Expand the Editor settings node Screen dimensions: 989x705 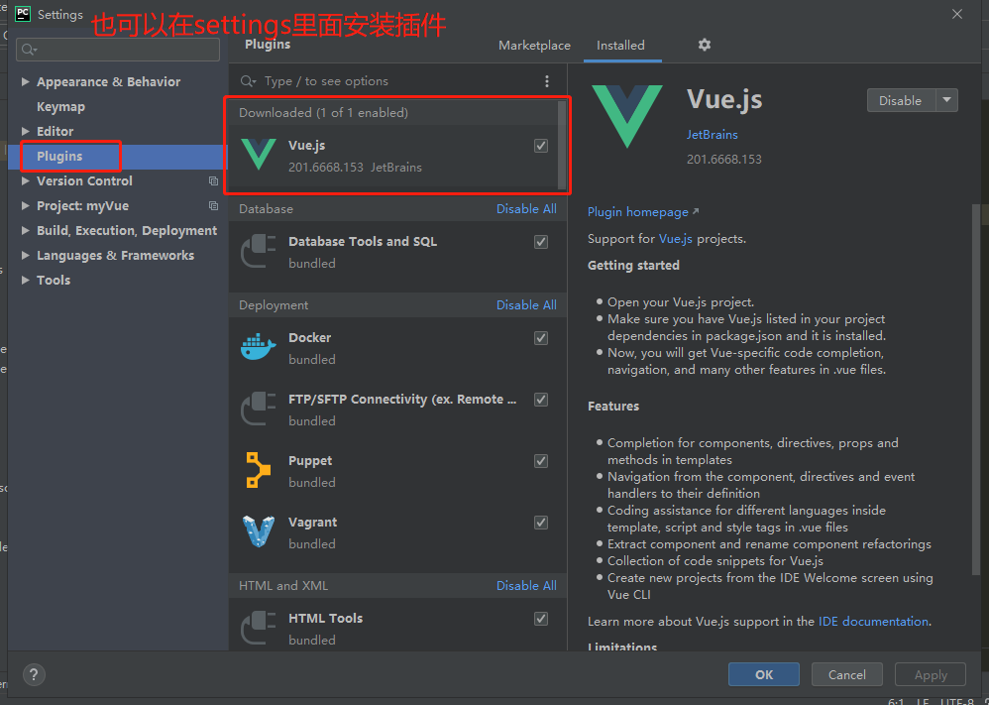click(25, 131)
